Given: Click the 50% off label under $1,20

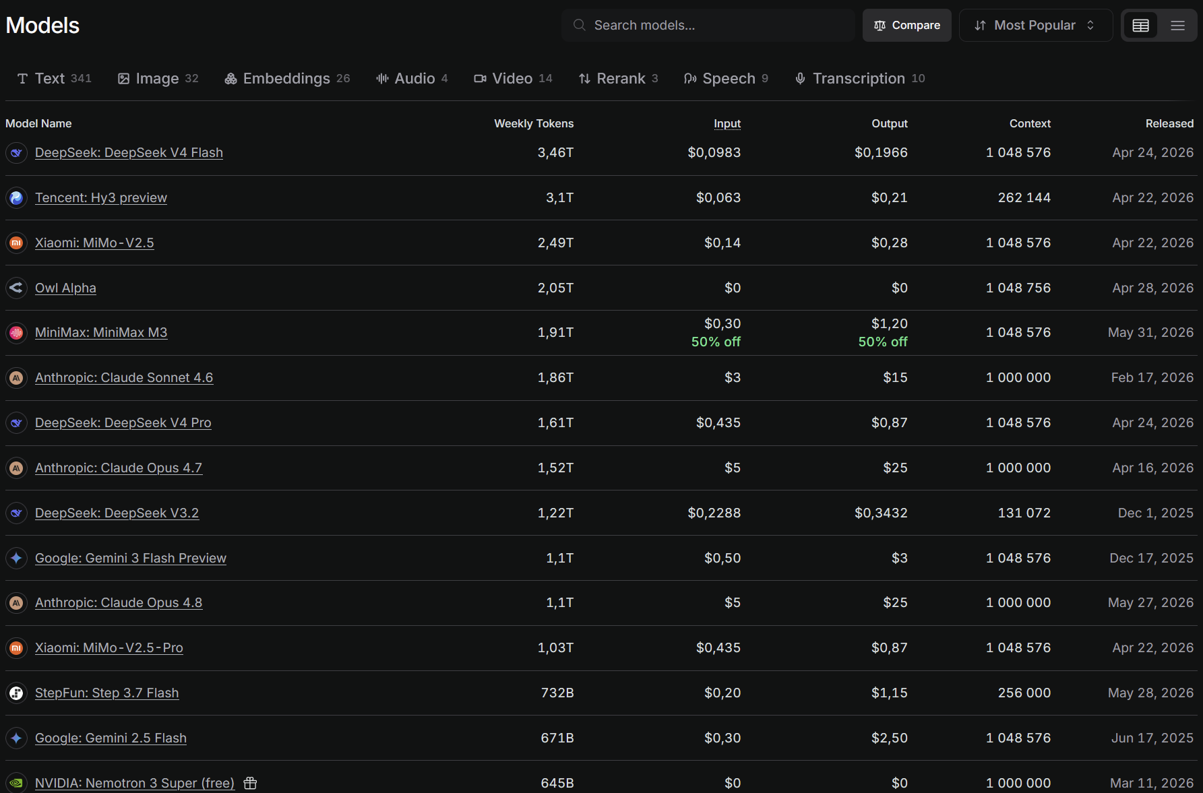Looking at the screenshot, I should [883, 342].
